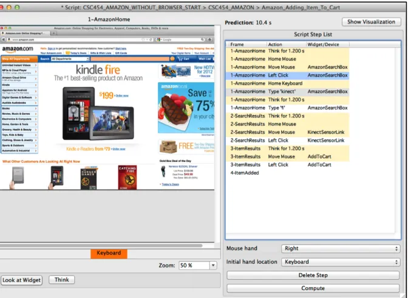Select the 1-AmazonHome 'Home Mouse' step
This screenshot has width=408, height=298.
287,59
